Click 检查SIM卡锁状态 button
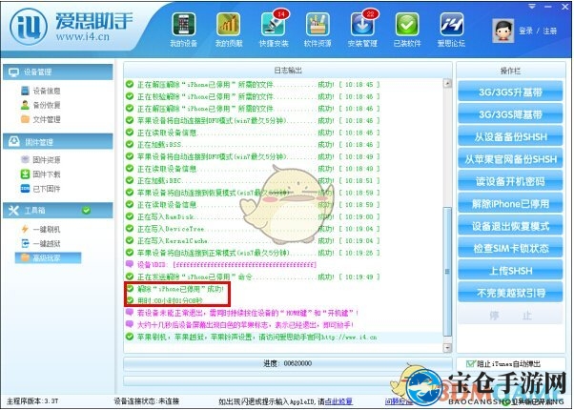 (x=510, y=248)
